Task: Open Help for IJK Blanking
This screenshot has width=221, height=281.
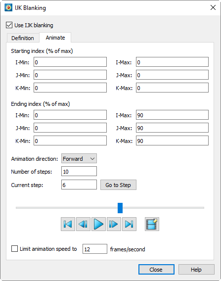Action: [x=196, y=270]
